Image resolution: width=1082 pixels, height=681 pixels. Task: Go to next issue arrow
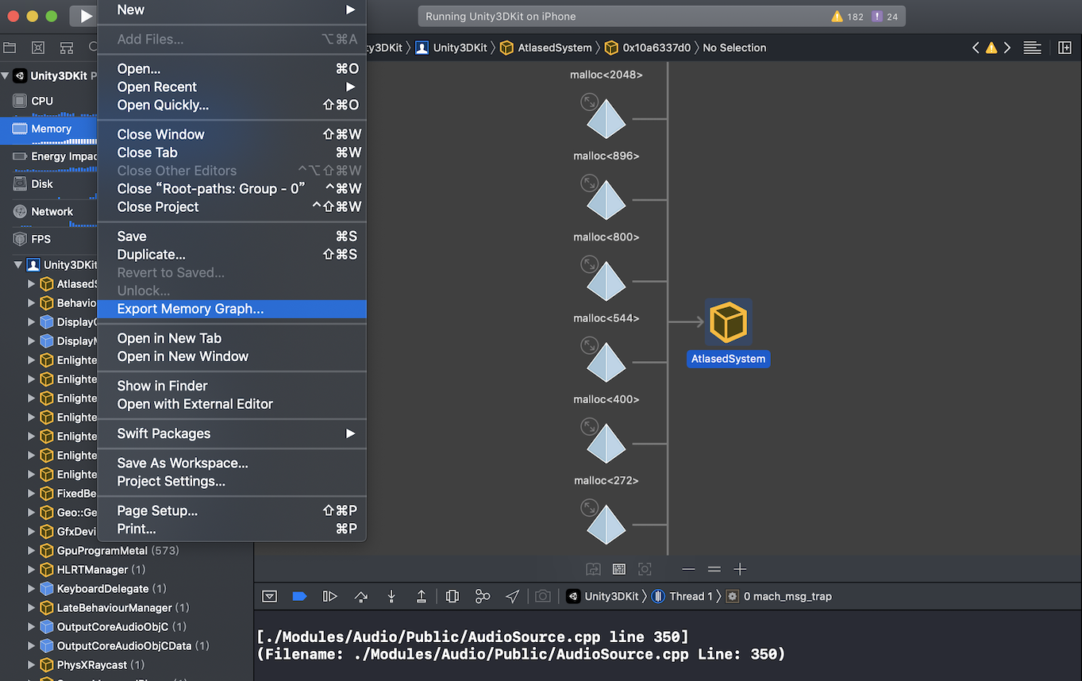tap(1007, 48)
